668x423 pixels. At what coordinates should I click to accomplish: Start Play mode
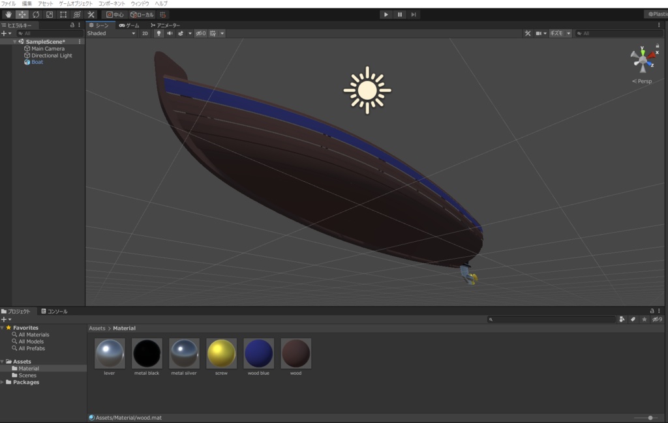pyautogui.click(x=386, y=14)
